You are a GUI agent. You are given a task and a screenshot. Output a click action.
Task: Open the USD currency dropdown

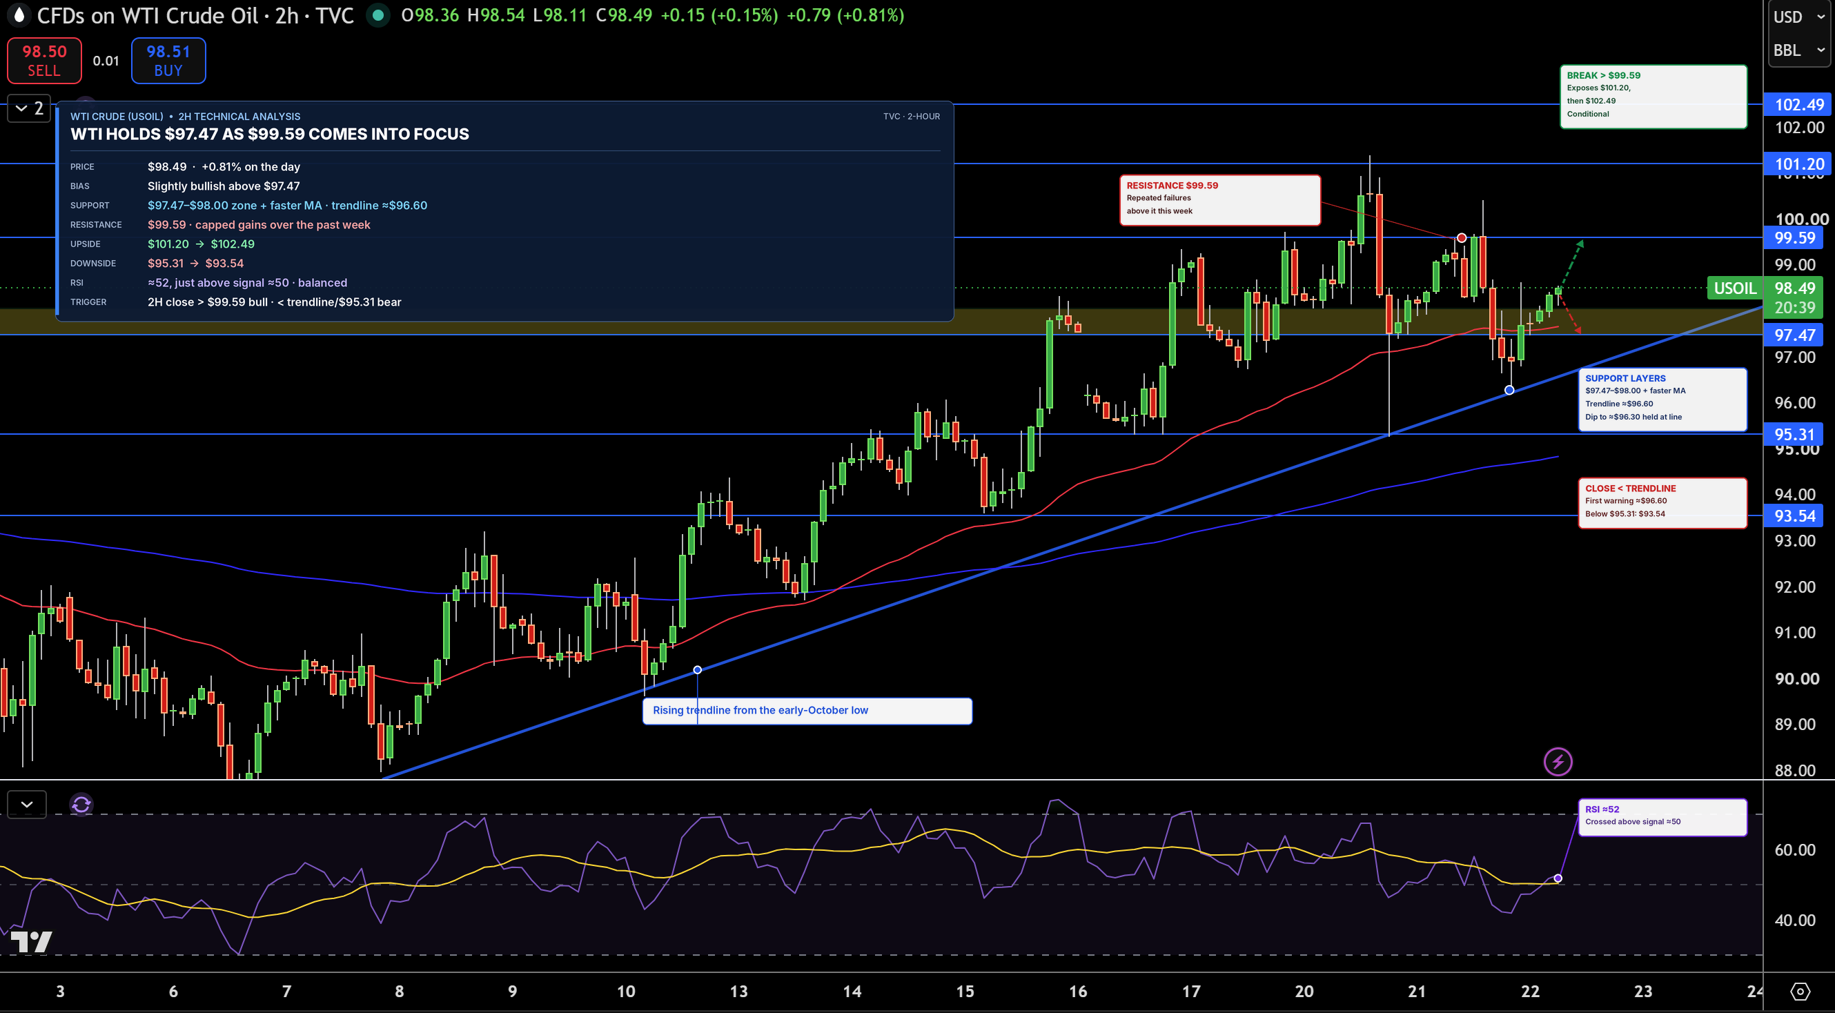1798,17
